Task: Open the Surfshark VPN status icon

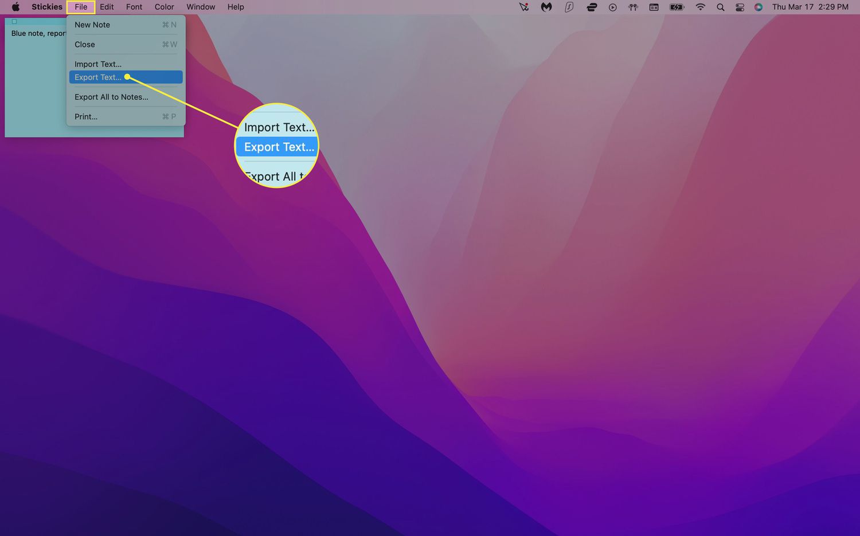Action: 569,7
